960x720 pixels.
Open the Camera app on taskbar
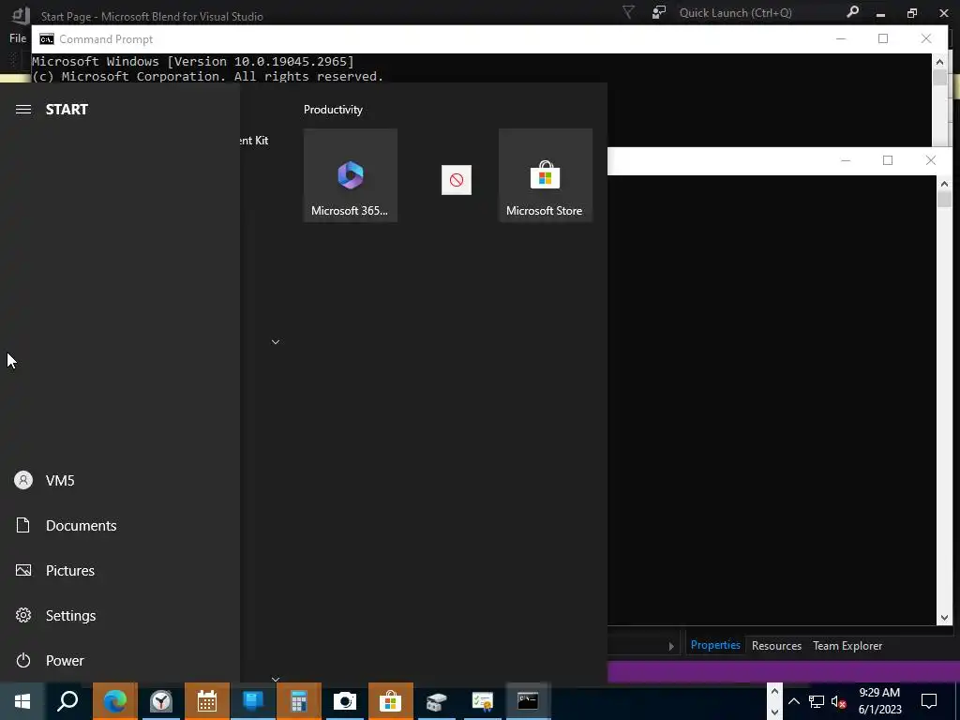345,701
